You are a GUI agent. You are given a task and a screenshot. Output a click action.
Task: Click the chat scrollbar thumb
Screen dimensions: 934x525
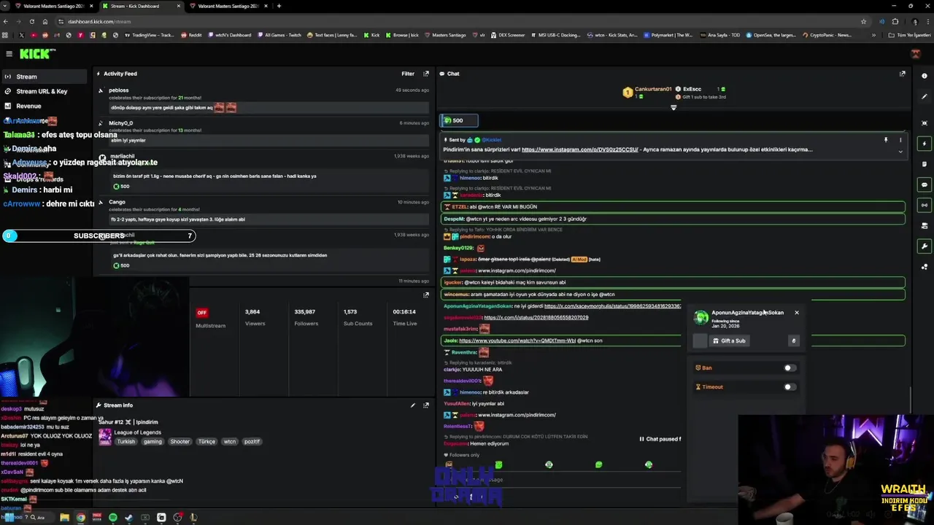click(910, 400)
